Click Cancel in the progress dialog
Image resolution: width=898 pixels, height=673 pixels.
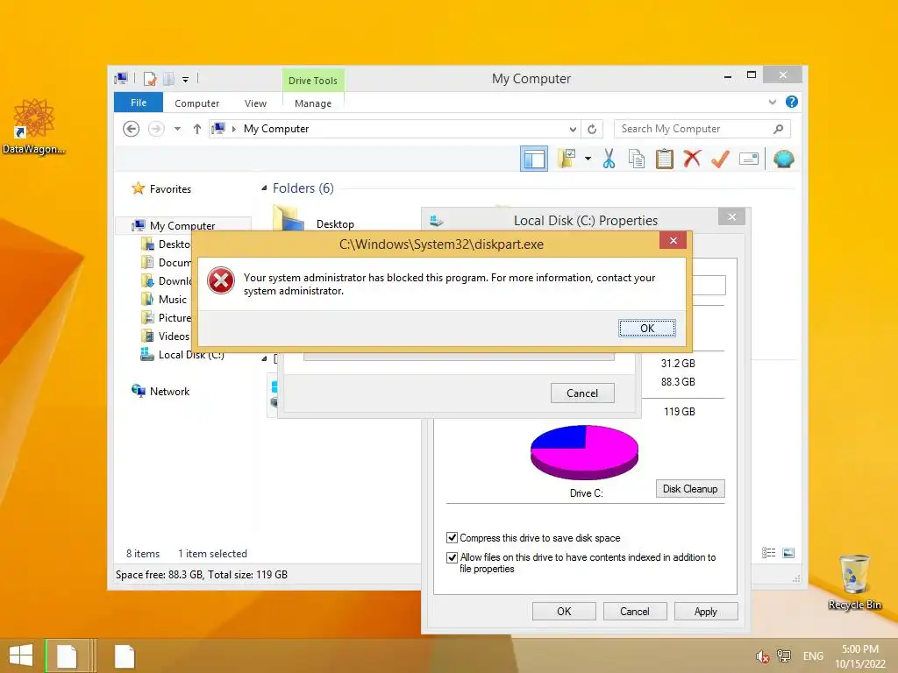pos(582,393)
